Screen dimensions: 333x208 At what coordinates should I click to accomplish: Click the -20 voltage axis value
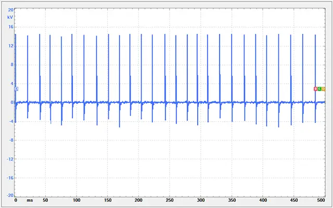[x=10, y=196]
